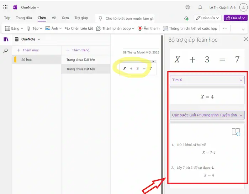249x194 pixels.
Task: Select the Số học section
Action: point(27,60)
